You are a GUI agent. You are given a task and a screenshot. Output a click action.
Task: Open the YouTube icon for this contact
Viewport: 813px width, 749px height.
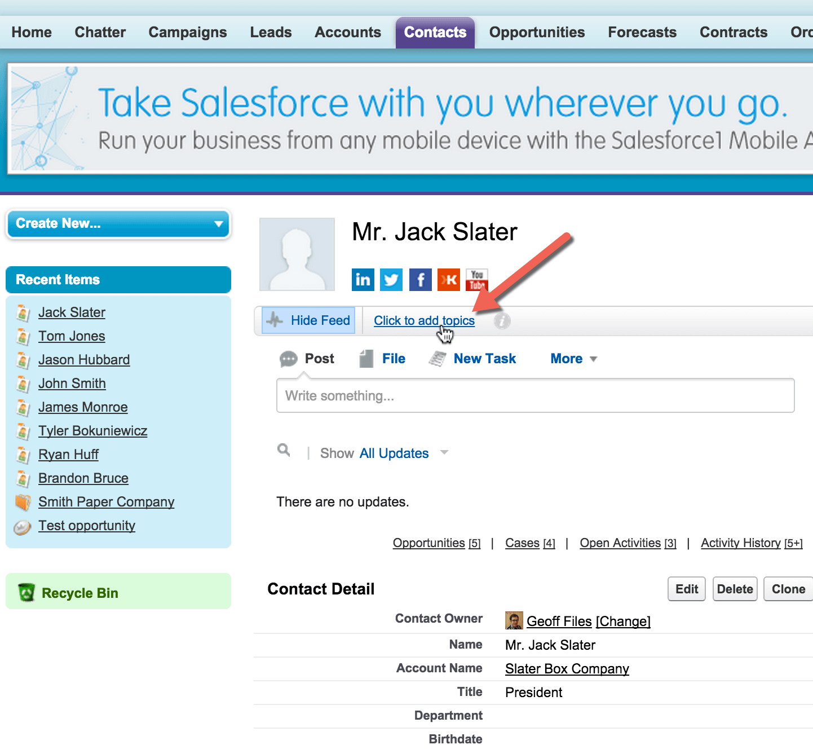(x=476, y=279)
